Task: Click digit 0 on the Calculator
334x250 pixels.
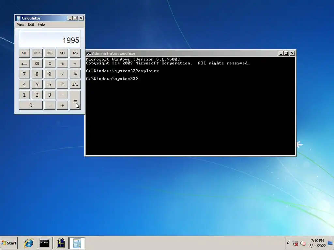Action: click(31, 105)
